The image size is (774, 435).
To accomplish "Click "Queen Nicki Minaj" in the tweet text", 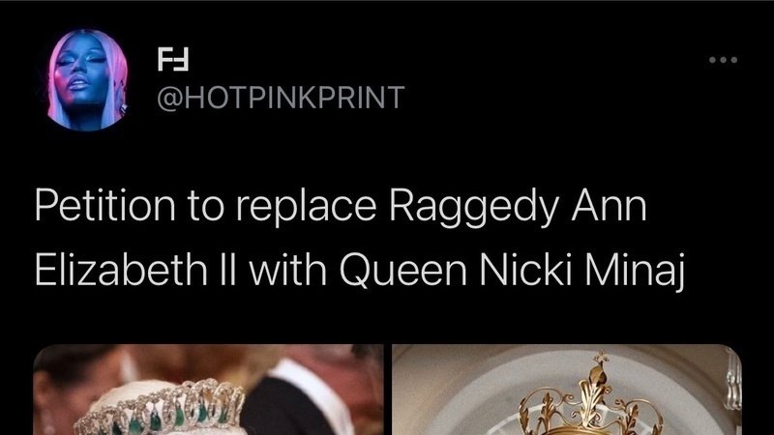I will 512,271.
